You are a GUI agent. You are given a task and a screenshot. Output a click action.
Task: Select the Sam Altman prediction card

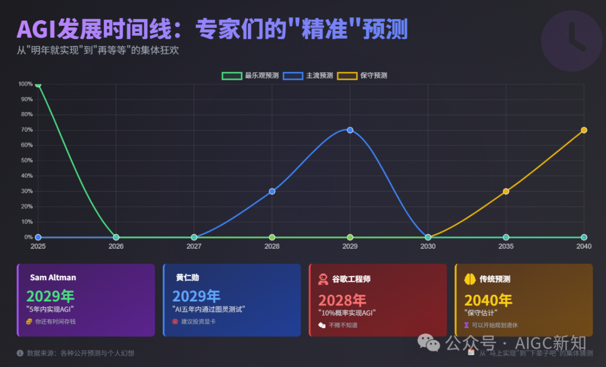85,300
